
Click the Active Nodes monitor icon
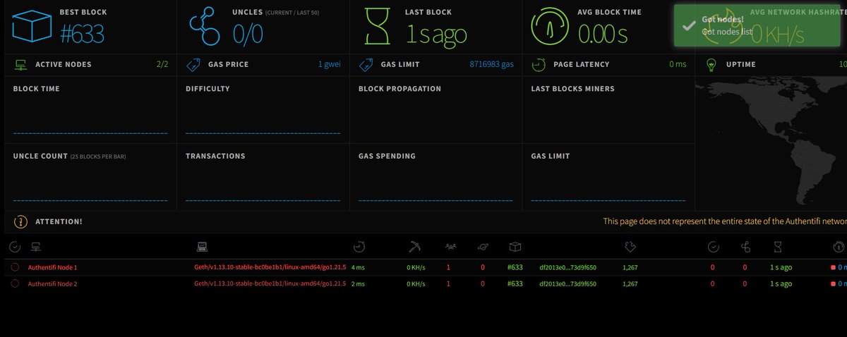click(x=20, y=65)
